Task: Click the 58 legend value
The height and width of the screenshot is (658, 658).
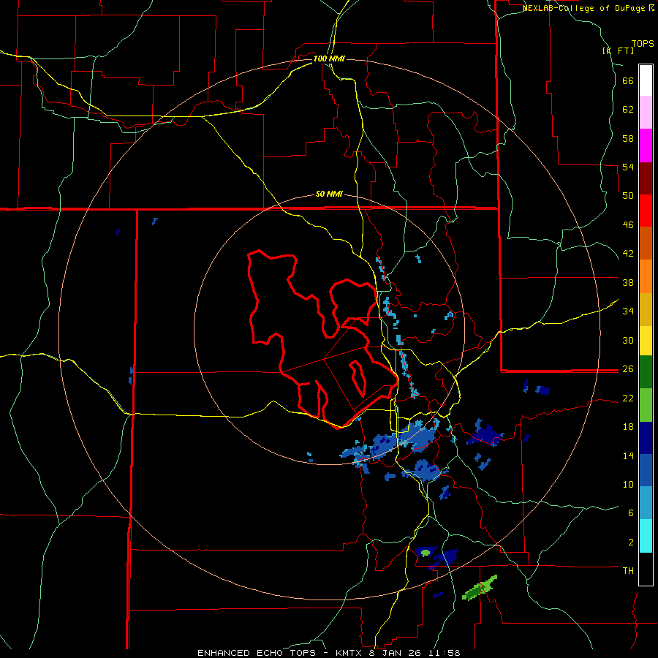Action: pyautogui.click(x=628, y=138)
